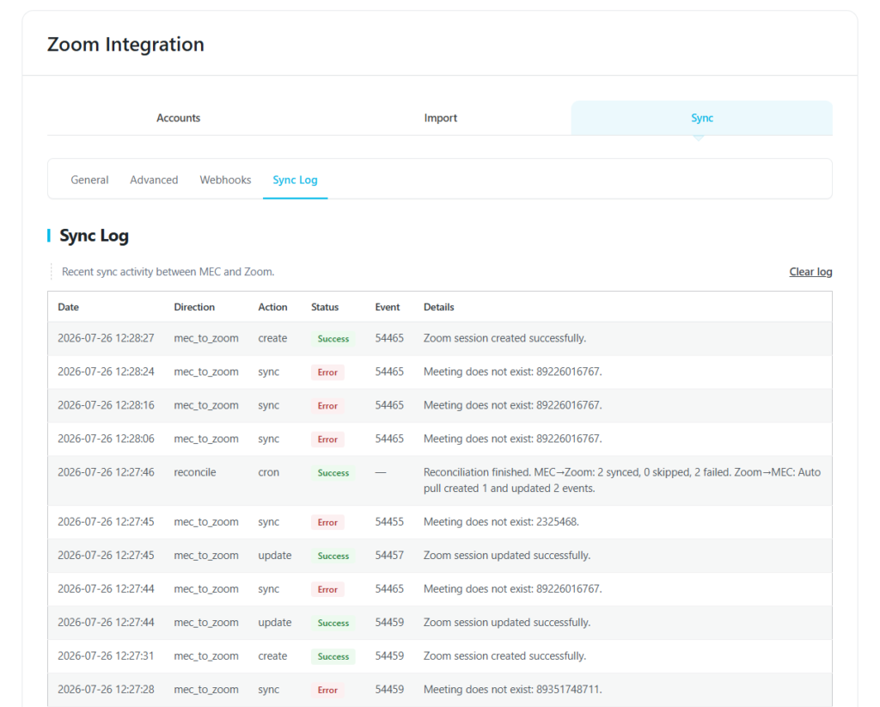Click Success badge on 12:28:27 row

pos(333,339)
